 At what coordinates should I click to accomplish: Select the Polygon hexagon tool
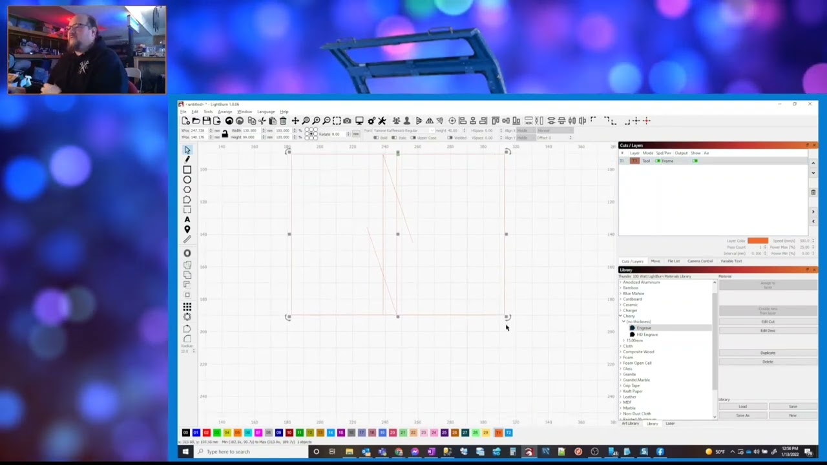pyautogui.click(x=187, y=190)
